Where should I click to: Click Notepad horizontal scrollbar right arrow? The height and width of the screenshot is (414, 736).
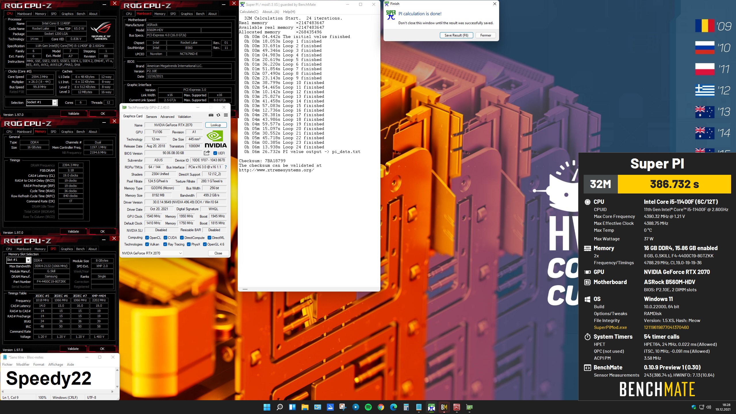coord(112,392)
